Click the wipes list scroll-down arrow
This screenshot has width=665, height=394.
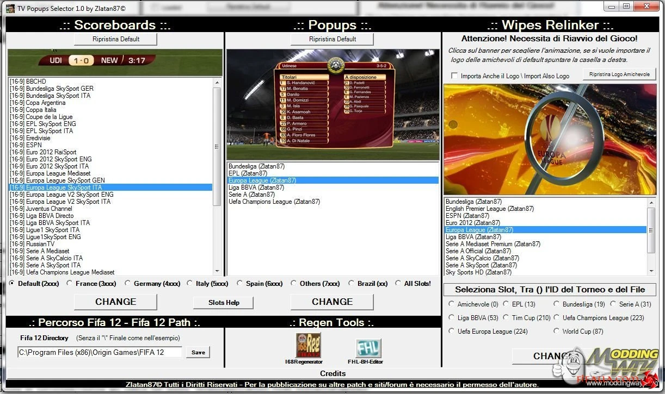click(x=651, y=271)
